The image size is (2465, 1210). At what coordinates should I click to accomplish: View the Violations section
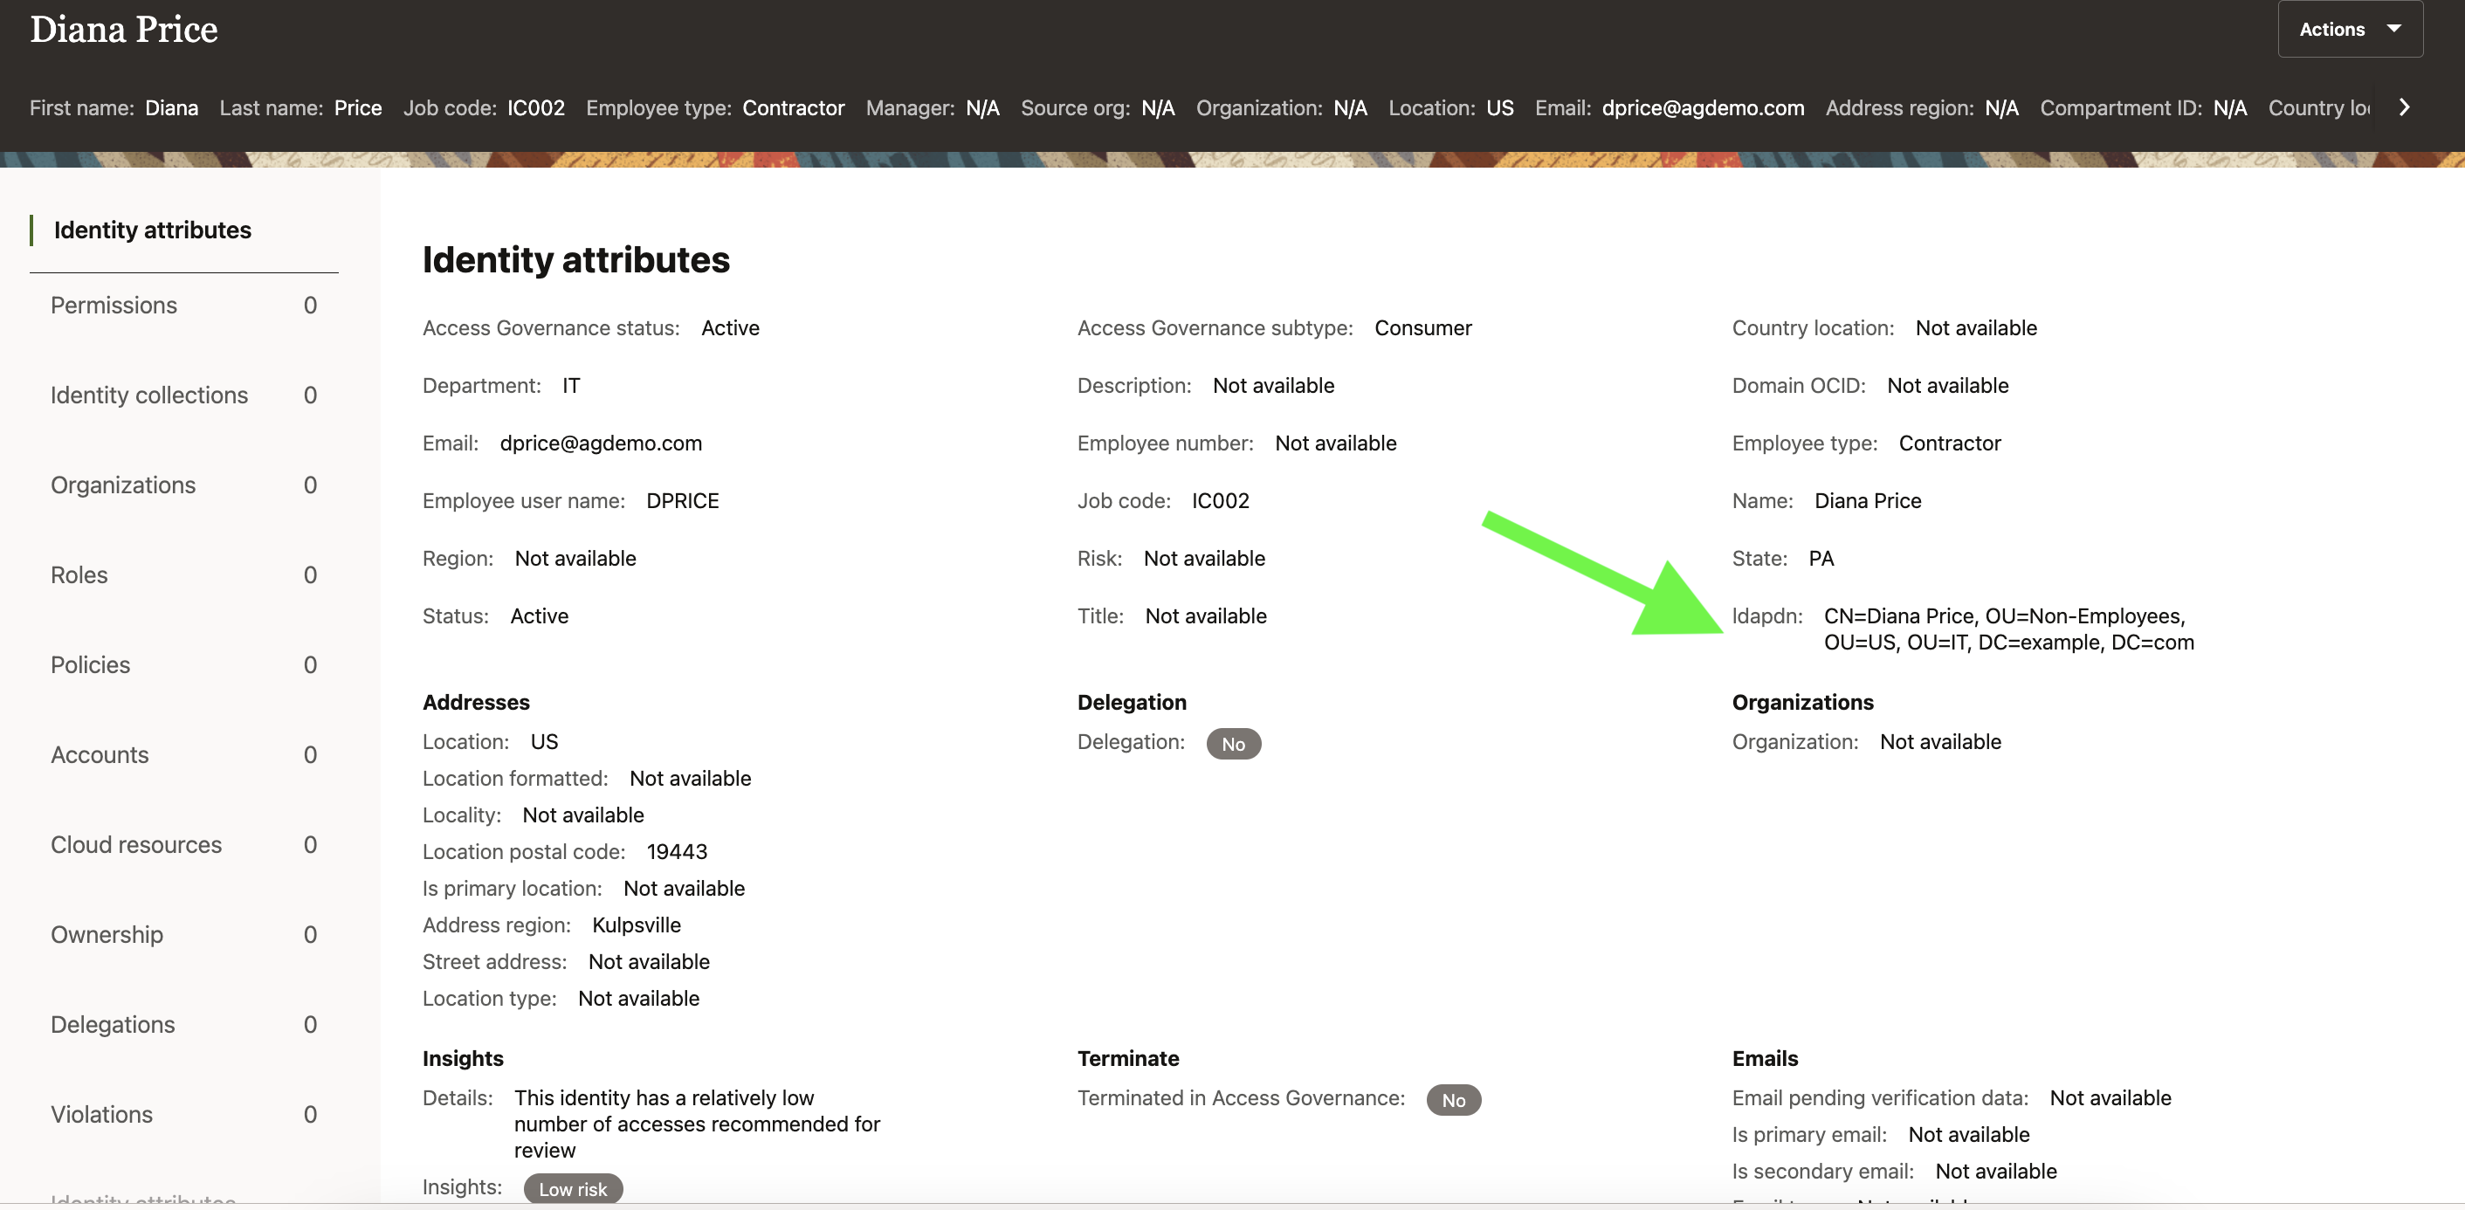[x=101, y=1114]
